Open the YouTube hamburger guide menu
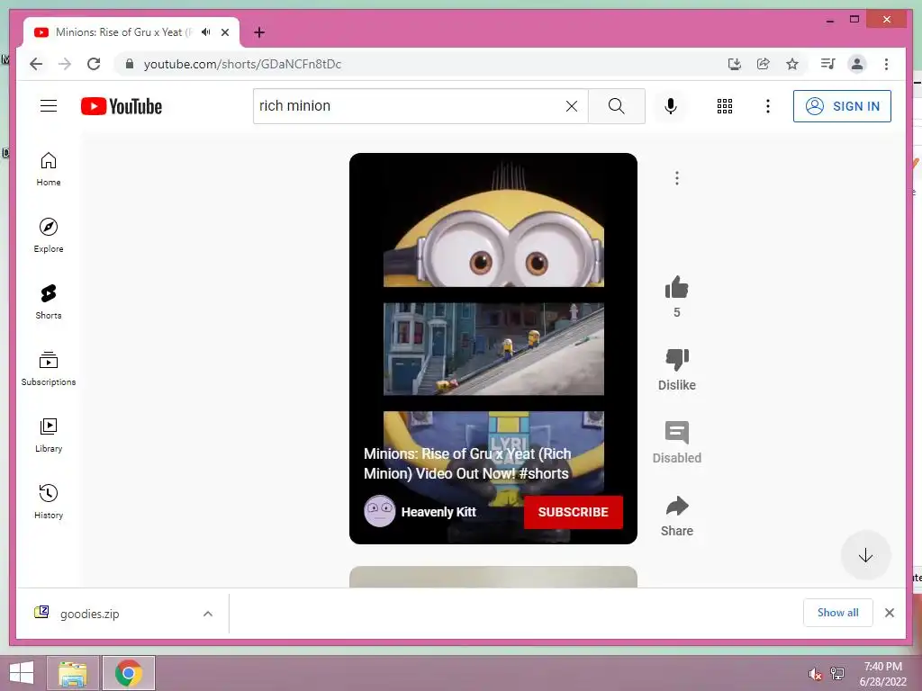This screenshot has width=922, height=691. tap(49, 106)
